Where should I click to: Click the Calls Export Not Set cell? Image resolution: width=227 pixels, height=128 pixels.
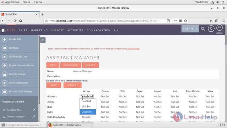tap(140, 112)
